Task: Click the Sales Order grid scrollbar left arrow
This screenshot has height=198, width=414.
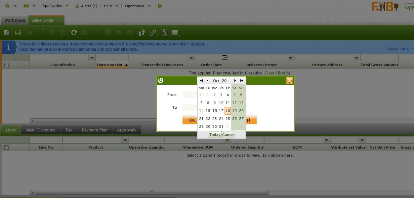Action: click(32, 121)
